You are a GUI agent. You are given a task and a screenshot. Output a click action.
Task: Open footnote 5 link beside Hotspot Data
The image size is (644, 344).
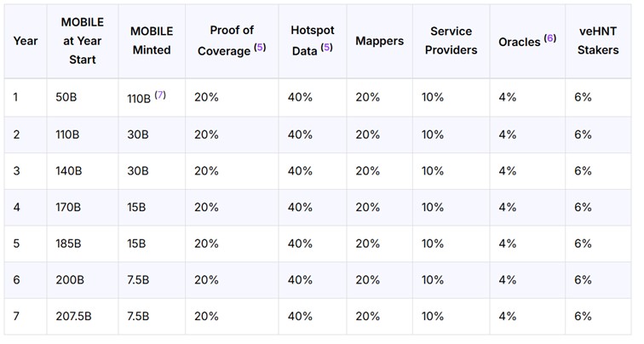click(326, 49)
